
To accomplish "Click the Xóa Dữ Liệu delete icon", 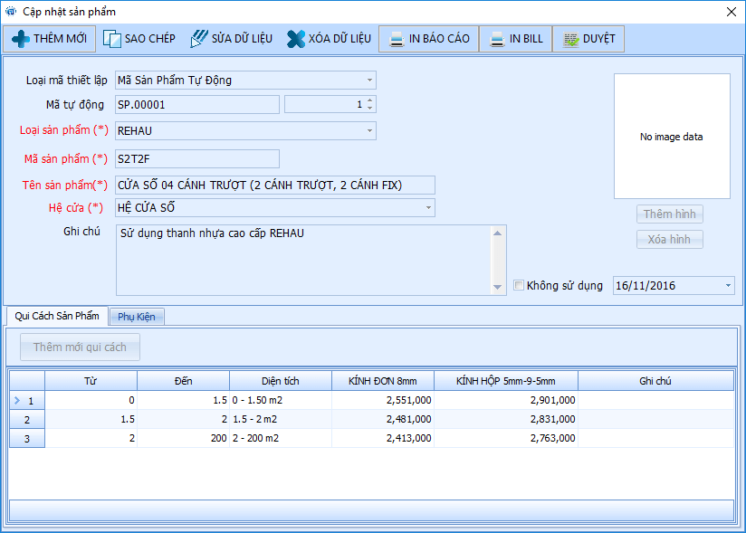I will [296, 39].
